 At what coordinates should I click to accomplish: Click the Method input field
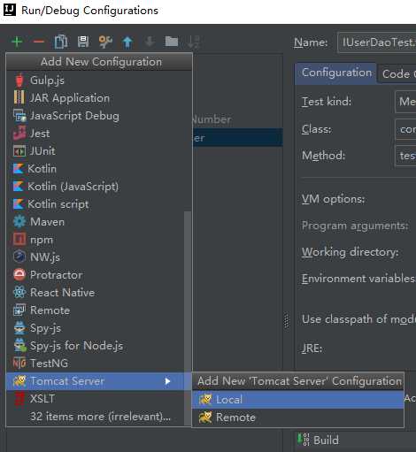click(x=405, y=156)
